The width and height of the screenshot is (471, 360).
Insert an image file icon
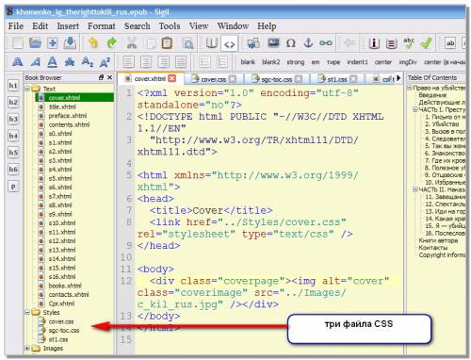click(x=273, y=43)
